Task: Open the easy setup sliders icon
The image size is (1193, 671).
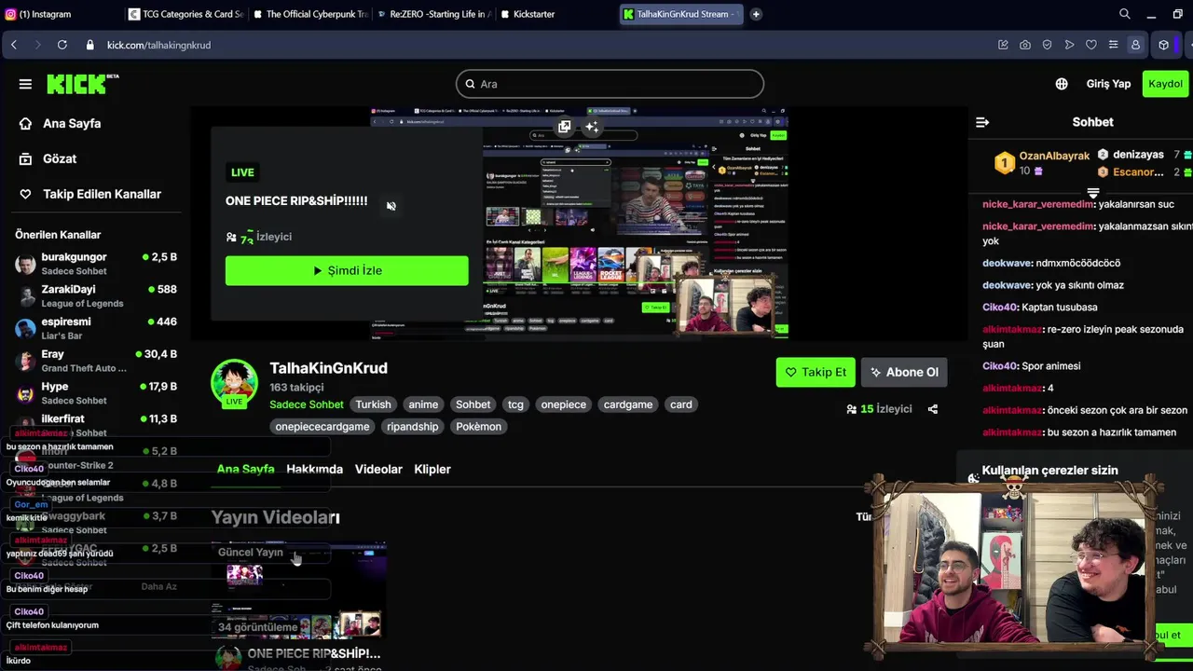Action: pos(1113,45)
